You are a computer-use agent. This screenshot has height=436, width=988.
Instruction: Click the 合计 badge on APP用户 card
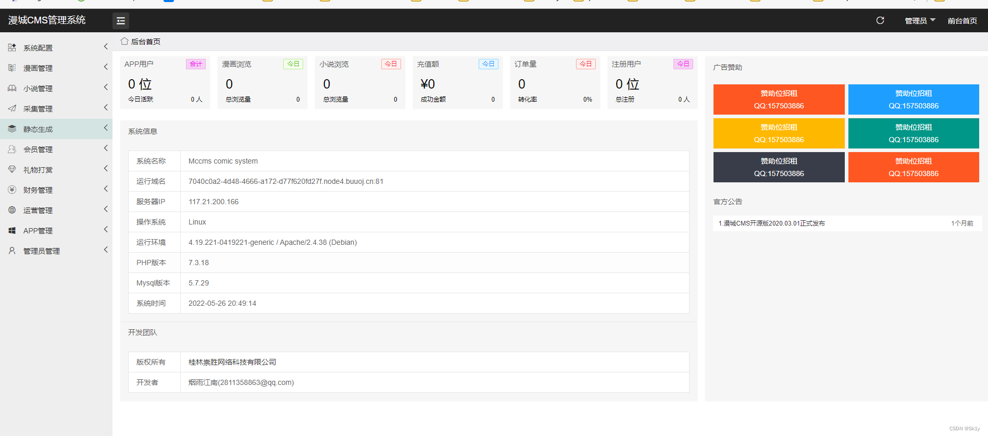196,64
